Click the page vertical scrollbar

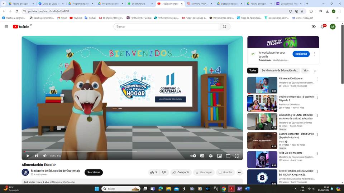click(x=342, y=54)
